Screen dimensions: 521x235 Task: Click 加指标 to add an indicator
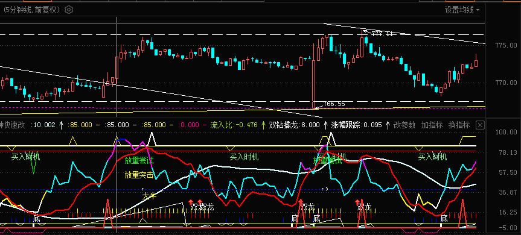[x=432, y=125]
